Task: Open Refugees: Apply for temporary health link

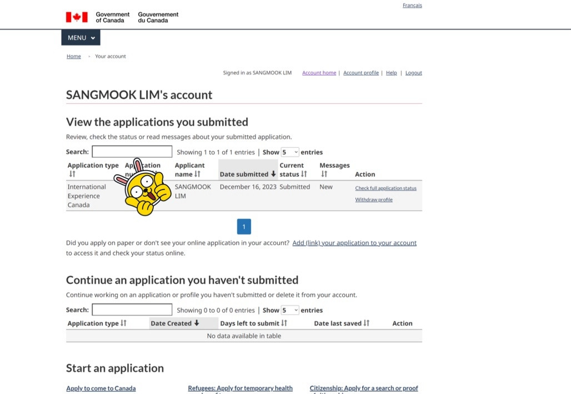Action: click(x=240, y=388)
